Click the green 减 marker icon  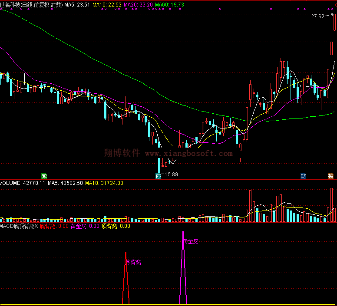pyautogui.click(x=44, y=176)
